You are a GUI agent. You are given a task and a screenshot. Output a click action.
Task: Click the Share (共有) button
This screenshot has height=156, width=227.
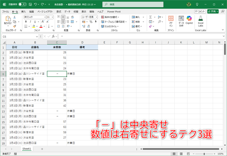[x=213, y=11]
